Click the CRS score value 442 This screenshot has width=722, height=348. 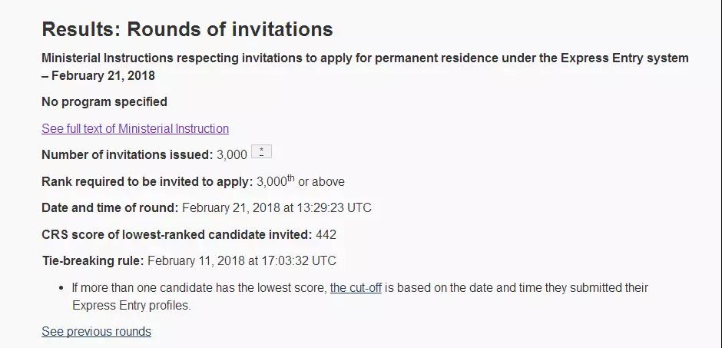[326, 234]
